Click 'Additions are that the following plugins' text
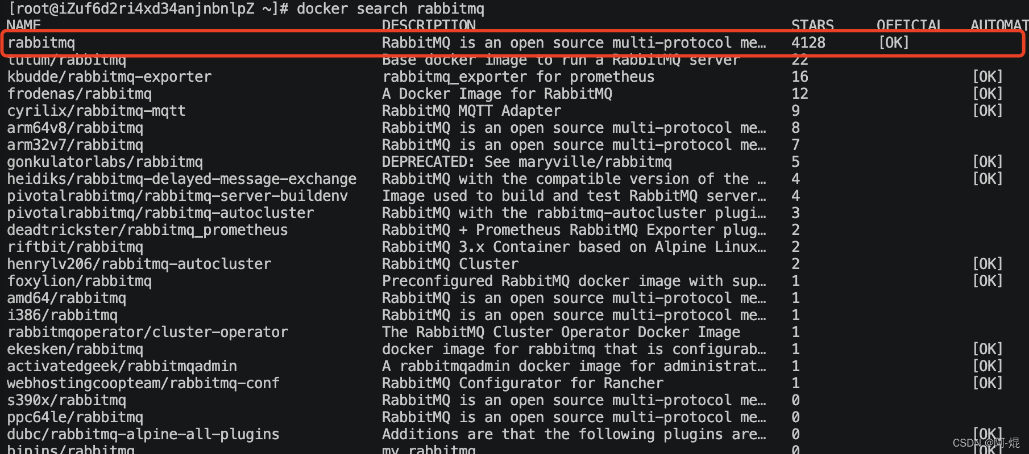The image size is (1029, 454). [574, 434]
